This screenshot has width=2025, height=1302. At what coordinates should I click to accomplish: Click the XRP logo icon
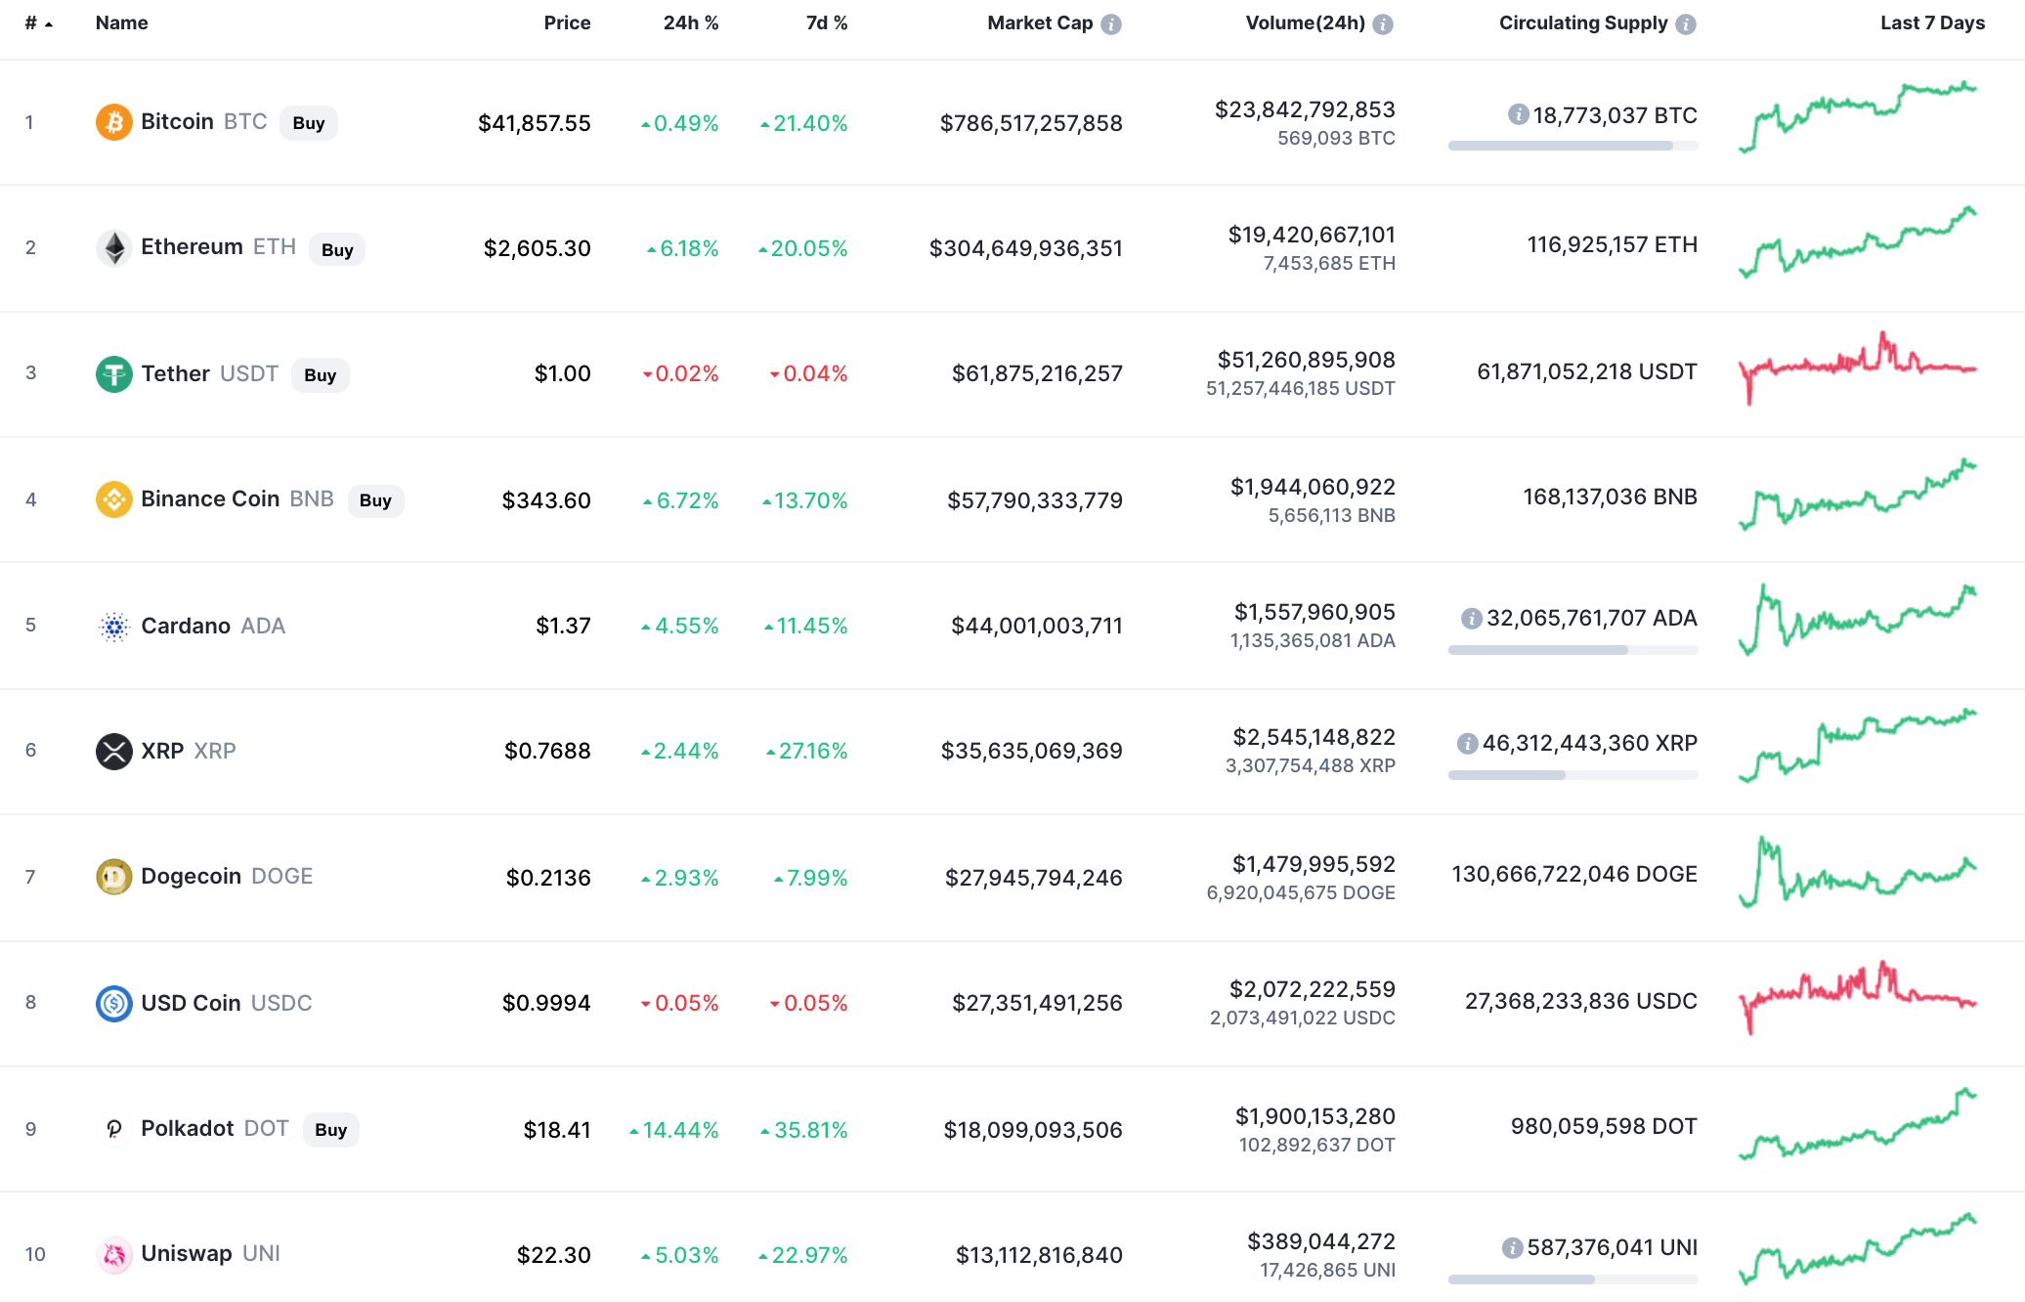113,751
